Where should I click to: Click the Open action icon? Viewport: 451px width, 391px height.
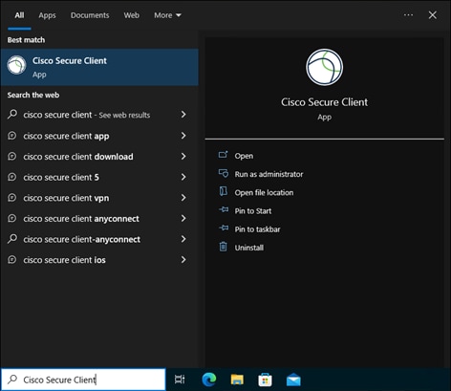click(x=223, y=155)
